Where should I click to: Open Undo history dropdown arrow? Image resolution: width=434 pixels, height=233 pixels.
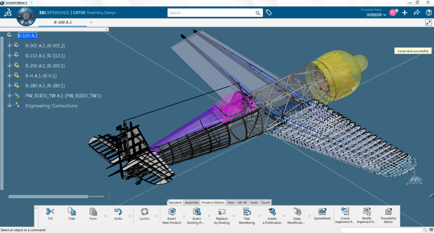(x=131, y=216)
